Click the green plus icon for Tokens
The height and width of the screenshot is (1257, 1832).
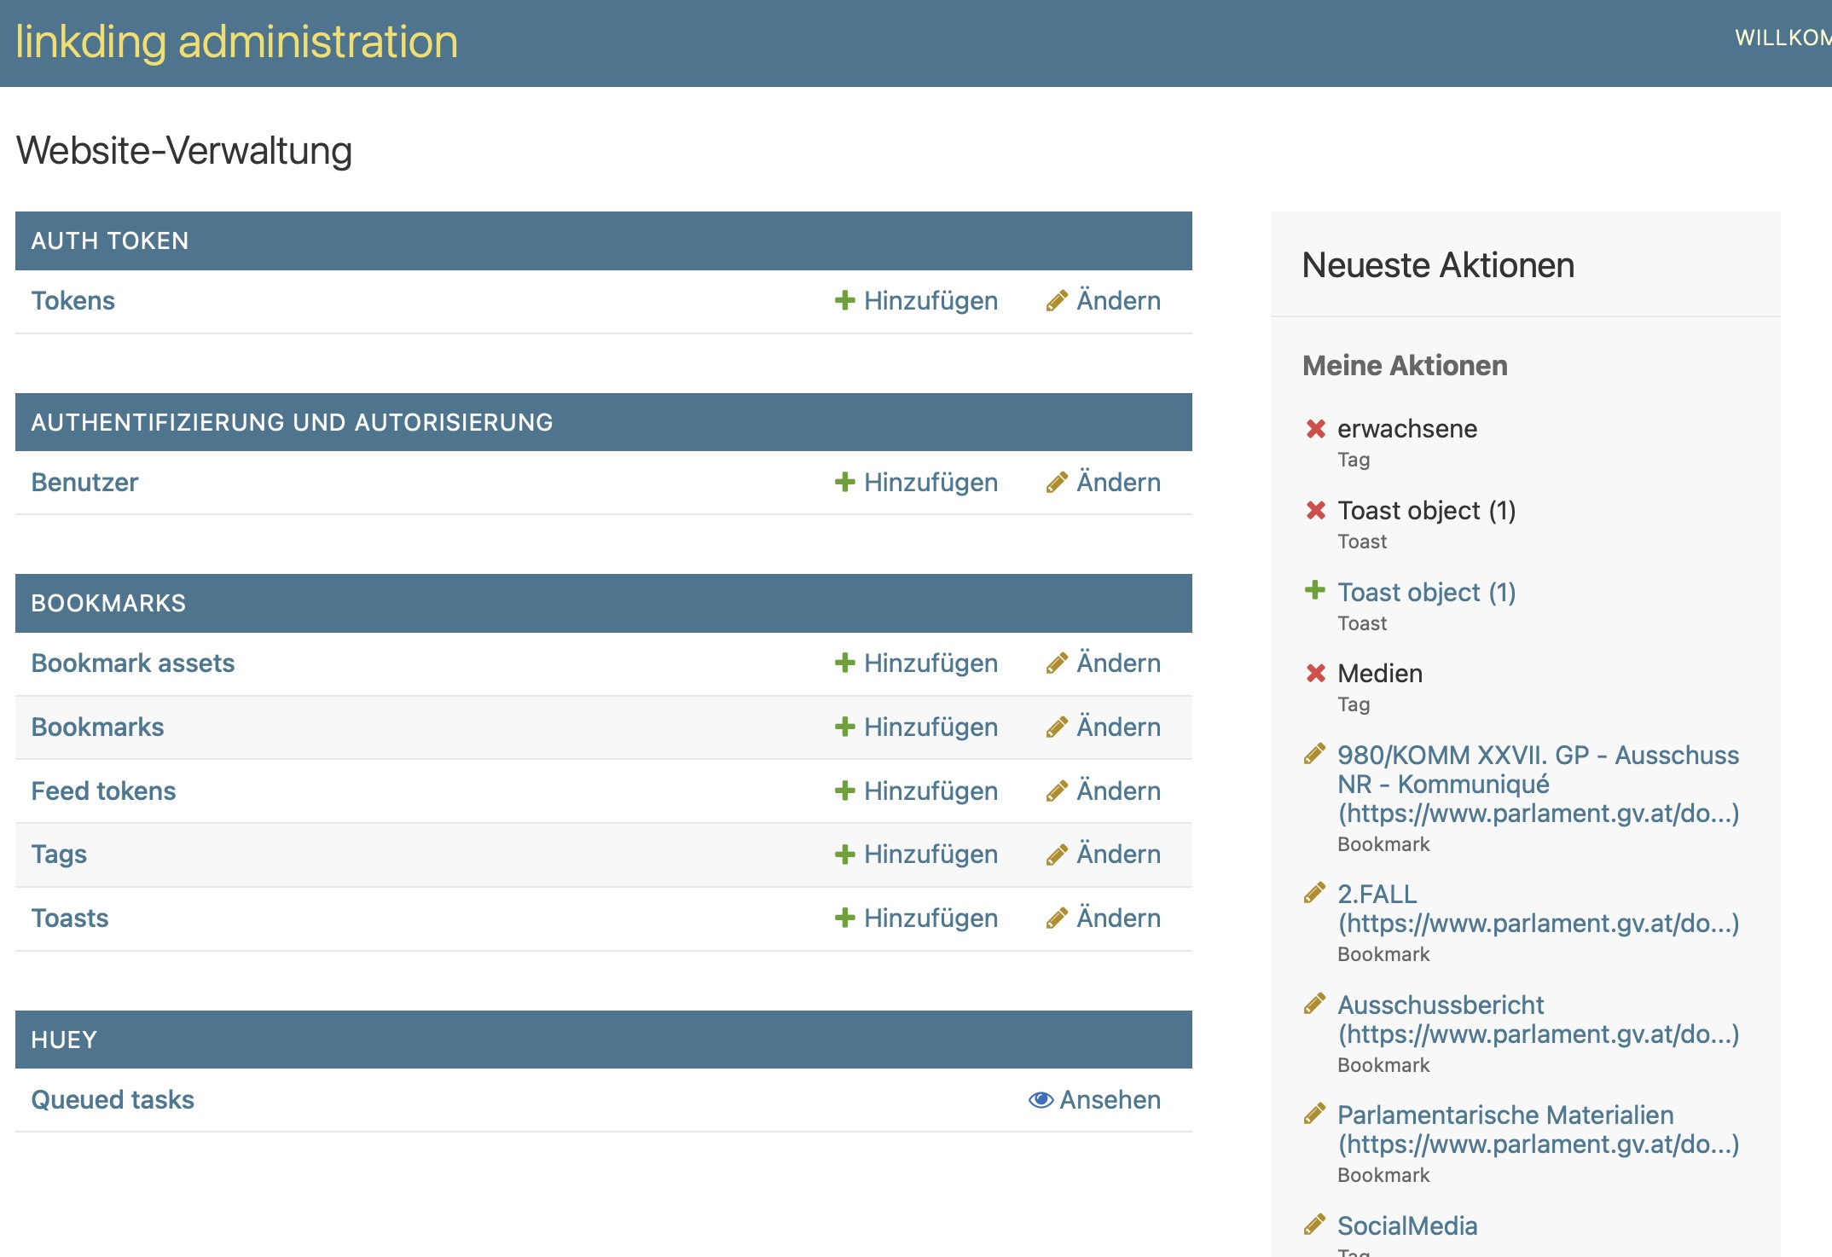pyautogui.click(x=844, y=300)
